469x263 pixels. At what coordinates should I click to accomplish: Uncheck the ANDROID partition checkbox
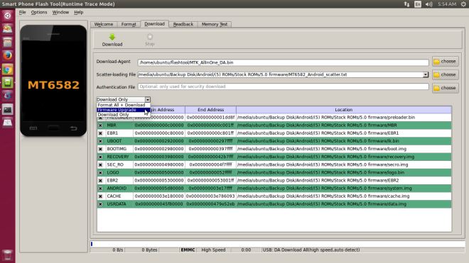[x=100, y=189]
